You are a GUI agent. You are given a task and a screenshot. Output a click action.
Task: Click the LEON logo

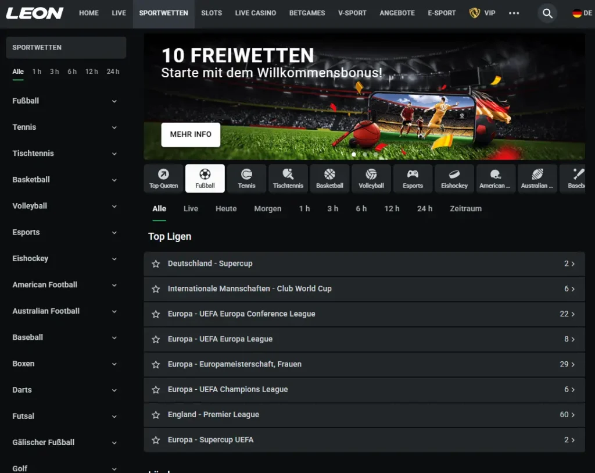[34, 13]
